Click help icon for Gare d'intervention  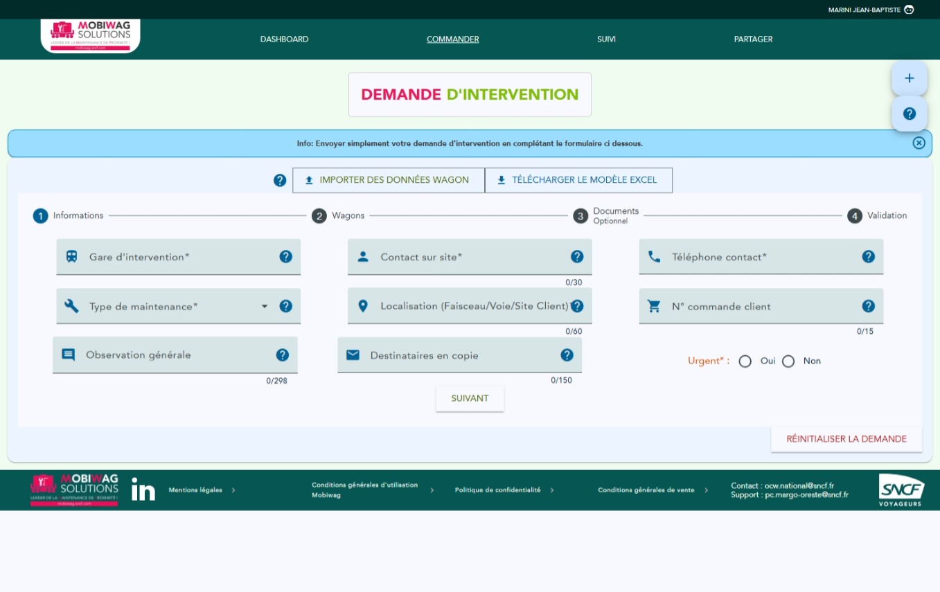pos(285,257)
